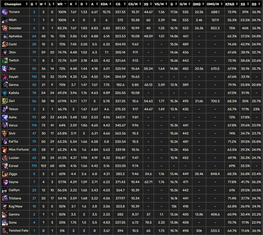Click the Samira champion portrait

point(5,214)
